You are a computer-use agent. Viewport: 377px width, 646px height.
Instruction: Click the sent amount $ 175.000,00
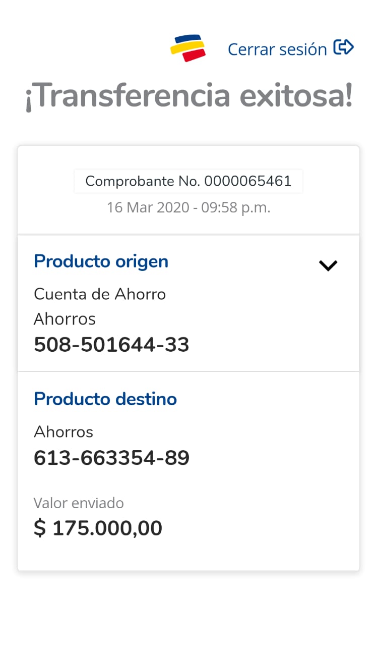point(98,528)
